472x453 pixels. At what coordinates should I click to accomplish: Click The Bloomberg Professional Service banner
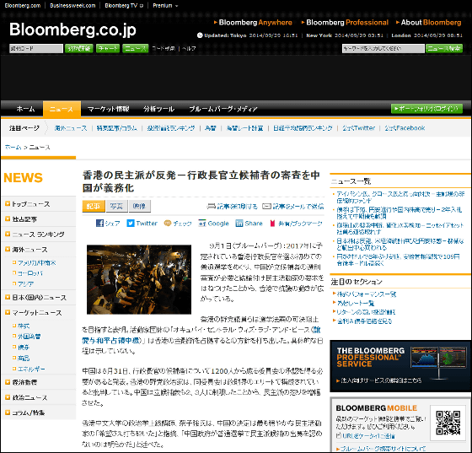pyautogui.click(x=400, y=366)
